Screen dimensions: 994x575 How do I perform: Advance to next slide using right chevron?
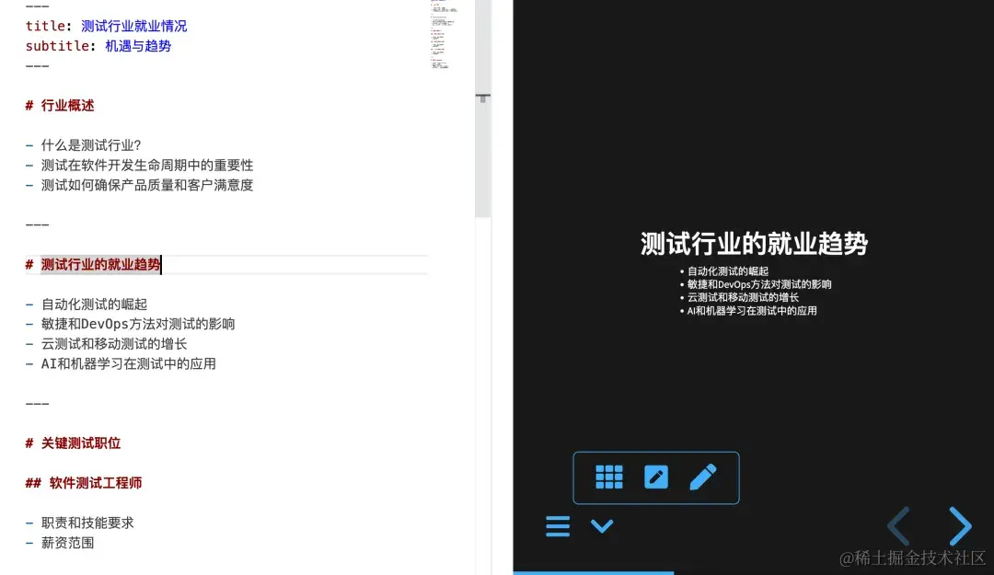click(x=960, y=525)
